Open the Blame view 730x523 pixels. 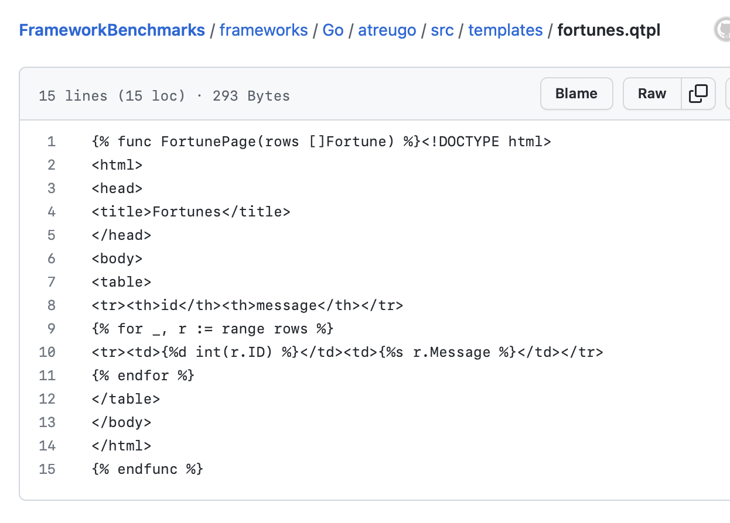click(576, 94)
